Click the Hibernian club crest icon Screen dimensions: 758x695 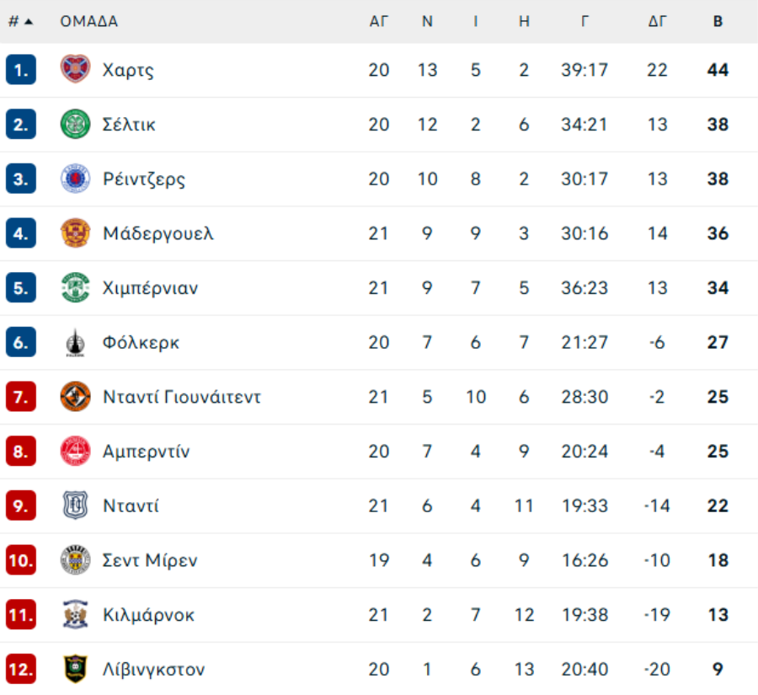point(75,288)
